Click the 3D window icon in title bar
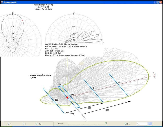The width and height of the screenshot is (163, 127). pyautogui.click(x=2, y=2)
